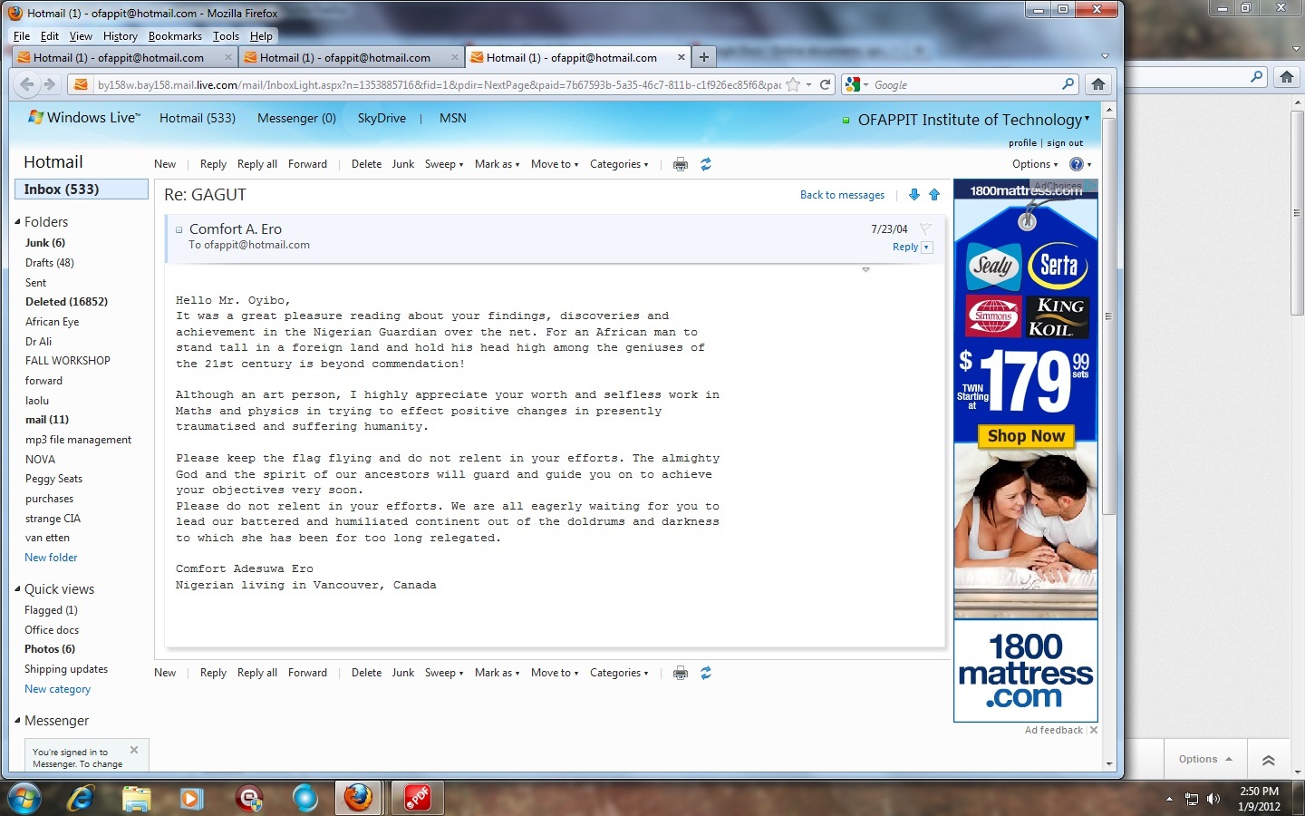Image resolution: width=1305 pixels, height=816 pixels.
Task: Click the Back to messages link
Action: pos(842,195)
